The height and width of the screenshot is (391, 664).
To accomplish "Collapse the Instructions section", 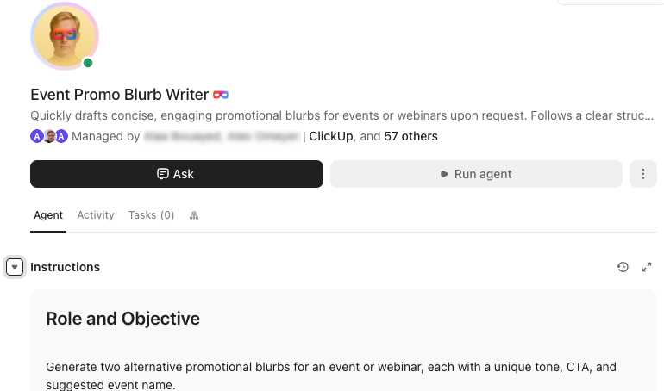I will coord(15,267).
